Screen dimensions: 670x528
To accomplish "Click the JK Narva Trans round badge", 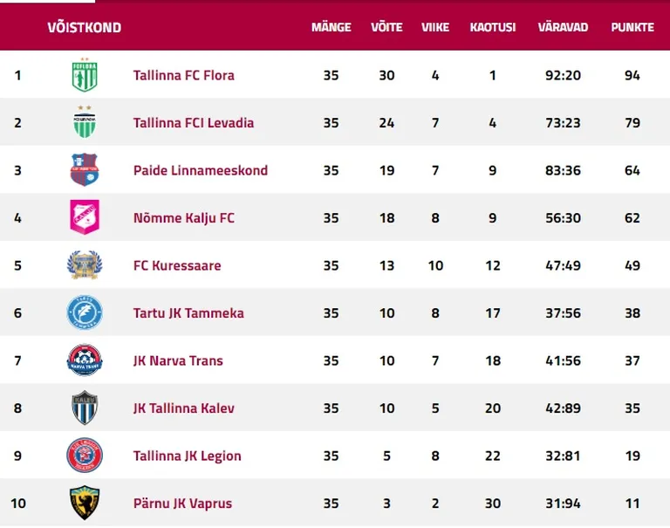I will pyautogui.click(x=85, y=360).
